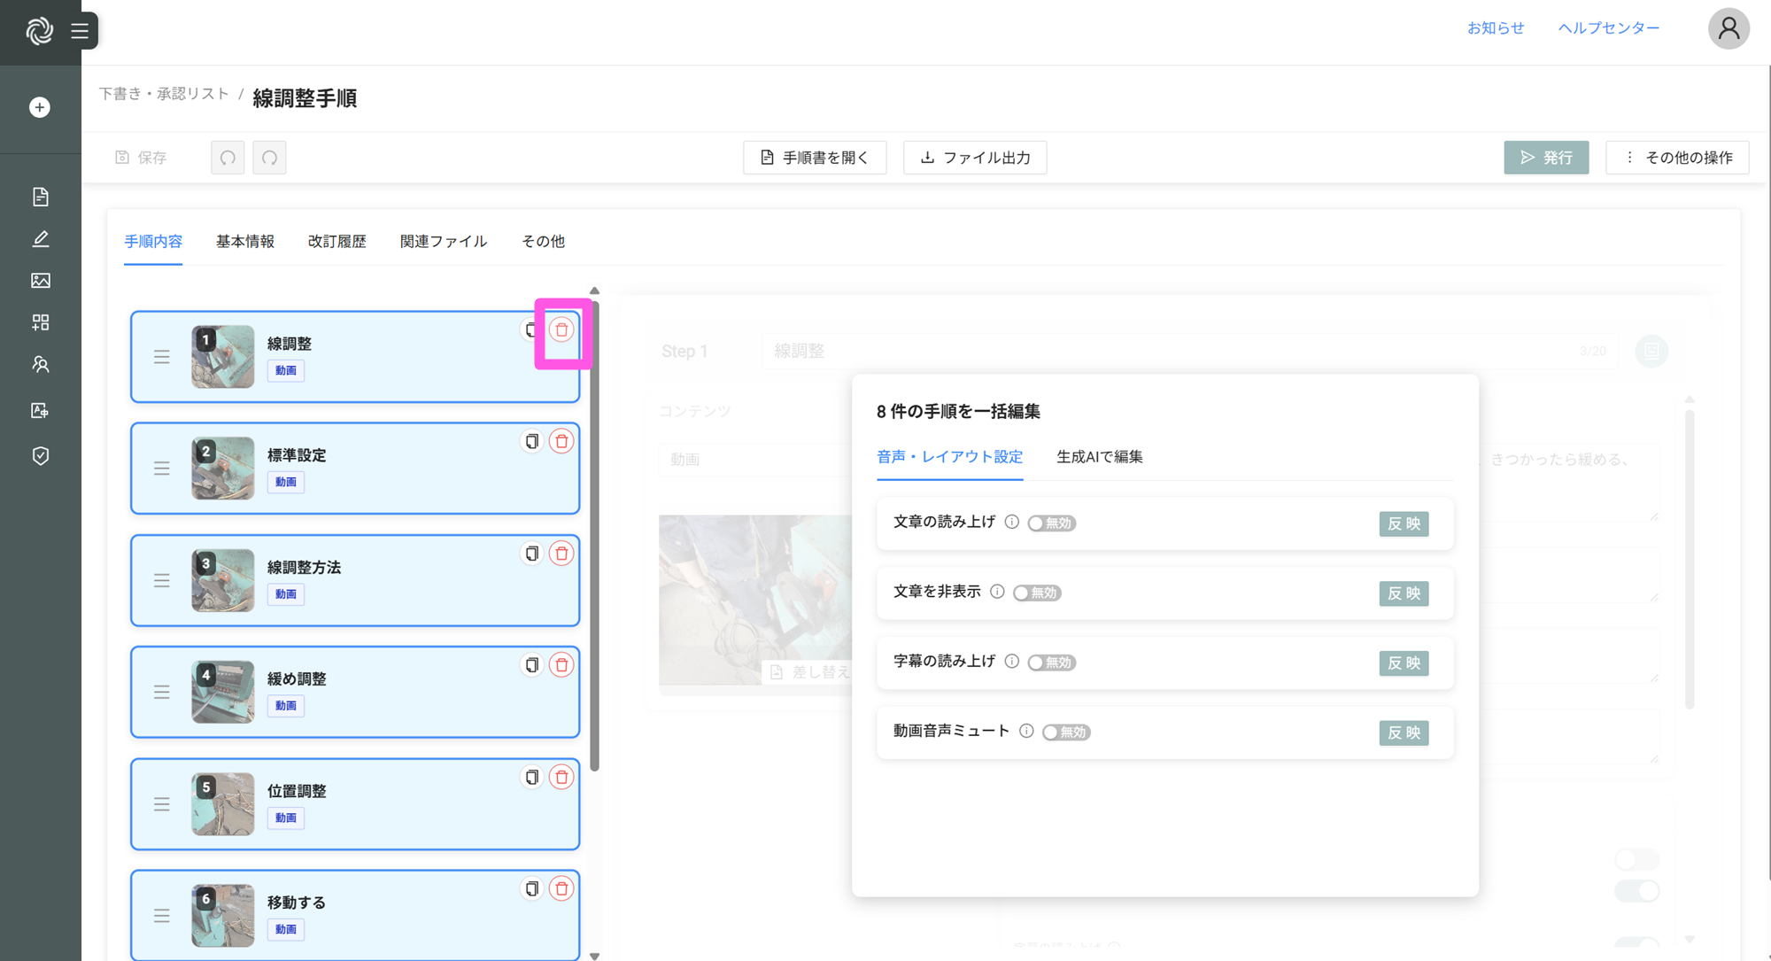Screen dimensions: 1771x961
Task: Click the undo arrow icon in toolbar
Action: [x=228, y=158]
